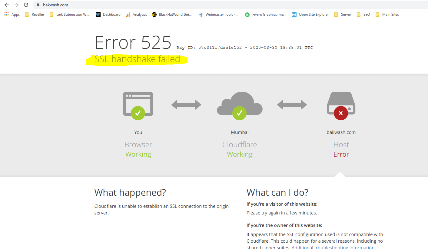Open the SEO bookmark folder

363,15
